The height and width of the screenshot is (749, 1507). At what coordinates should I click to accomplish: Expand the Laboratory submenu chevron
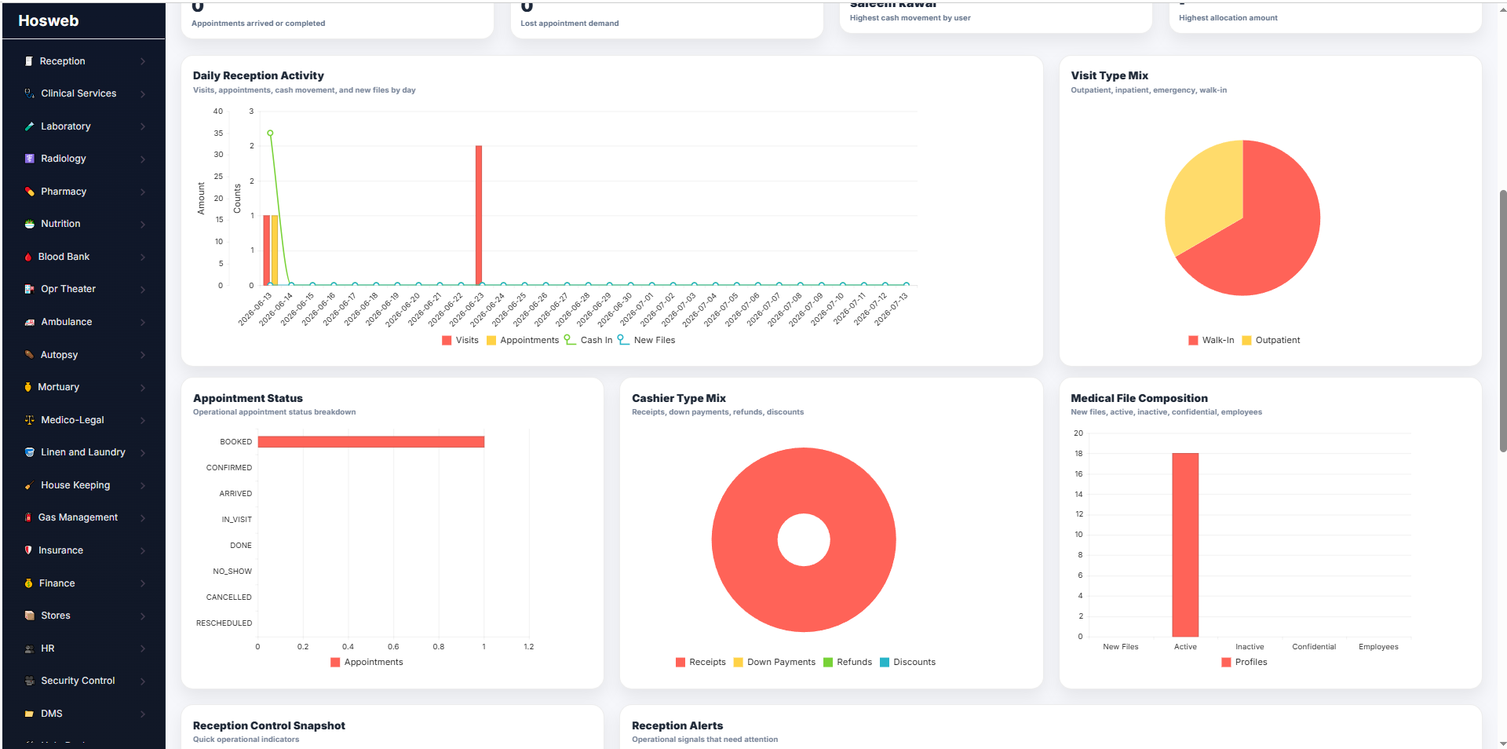pyautogui.click(x=143, y=126)
